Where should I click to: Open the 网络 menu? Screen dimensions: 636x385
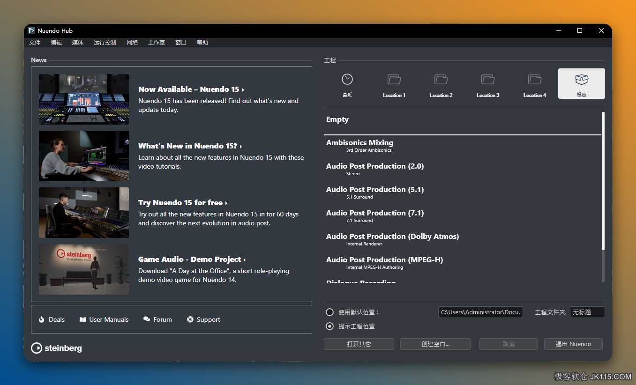coord(132,43)
